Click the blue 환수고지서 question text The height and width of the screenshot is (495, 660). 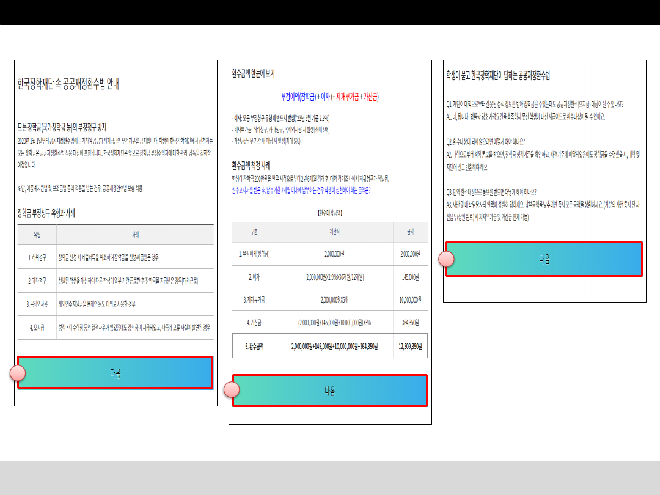(x=301, y=190)
